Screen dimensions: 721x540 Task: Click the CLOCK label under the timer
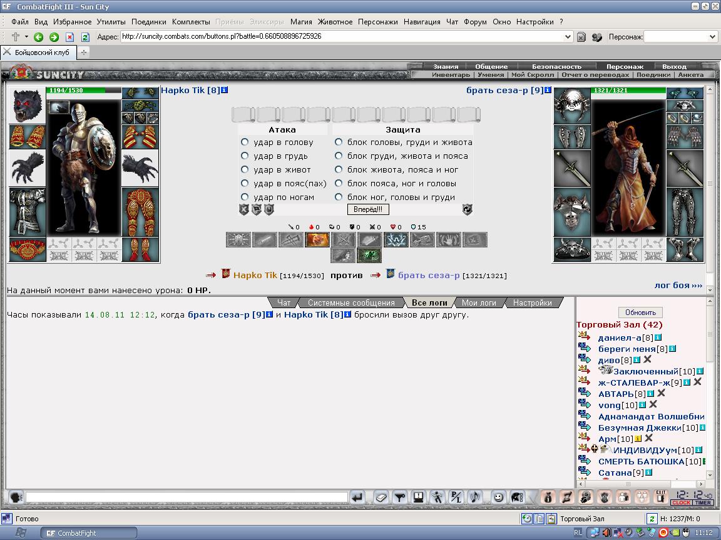[681, 502]
